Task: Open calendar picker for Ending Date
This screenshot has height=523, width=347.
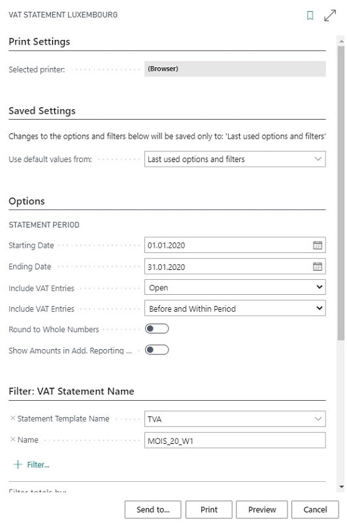Action: point(318,267)
